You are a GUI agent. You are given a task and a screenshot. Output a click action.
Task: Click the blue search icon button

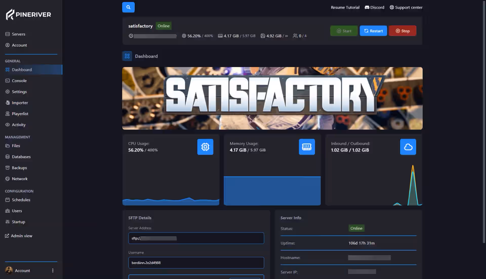[x=128, y=7]
